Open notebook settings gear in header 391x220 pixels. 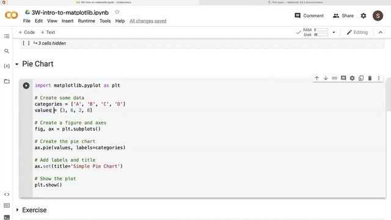pos(364,16)
